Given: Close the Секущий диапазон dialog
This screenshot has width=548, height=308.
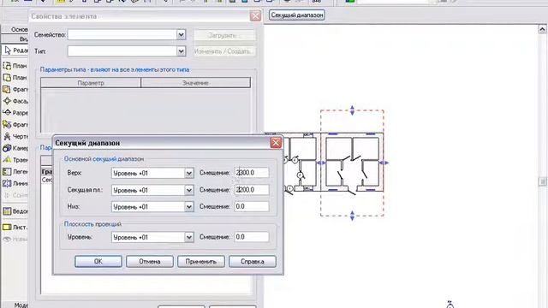Looking at the screenshot, I should [276, 143].
